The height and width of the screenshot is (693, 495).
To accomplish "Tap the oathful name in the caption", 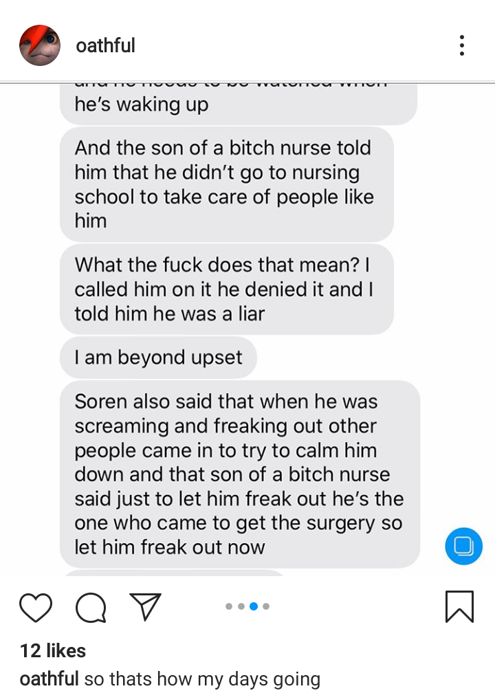I will (49, 679).
